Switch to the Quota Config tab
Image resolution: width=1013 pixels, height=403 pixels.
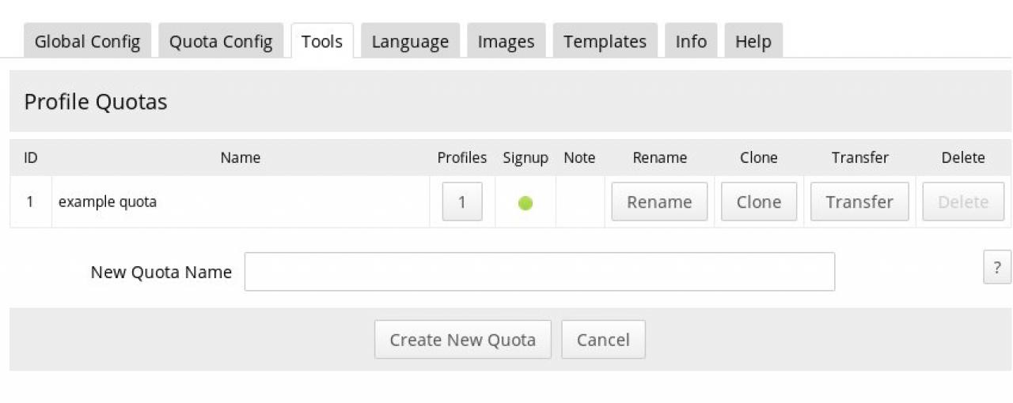(221, 41)
